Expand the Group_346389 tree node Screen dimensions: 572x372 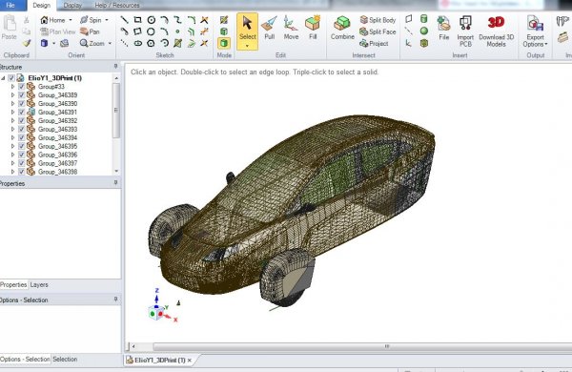pos(12,95)
